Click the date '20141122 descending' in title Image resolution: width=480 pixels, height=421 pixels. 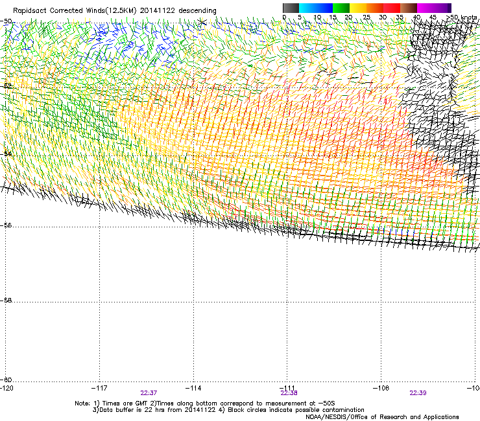pos(178,11)
